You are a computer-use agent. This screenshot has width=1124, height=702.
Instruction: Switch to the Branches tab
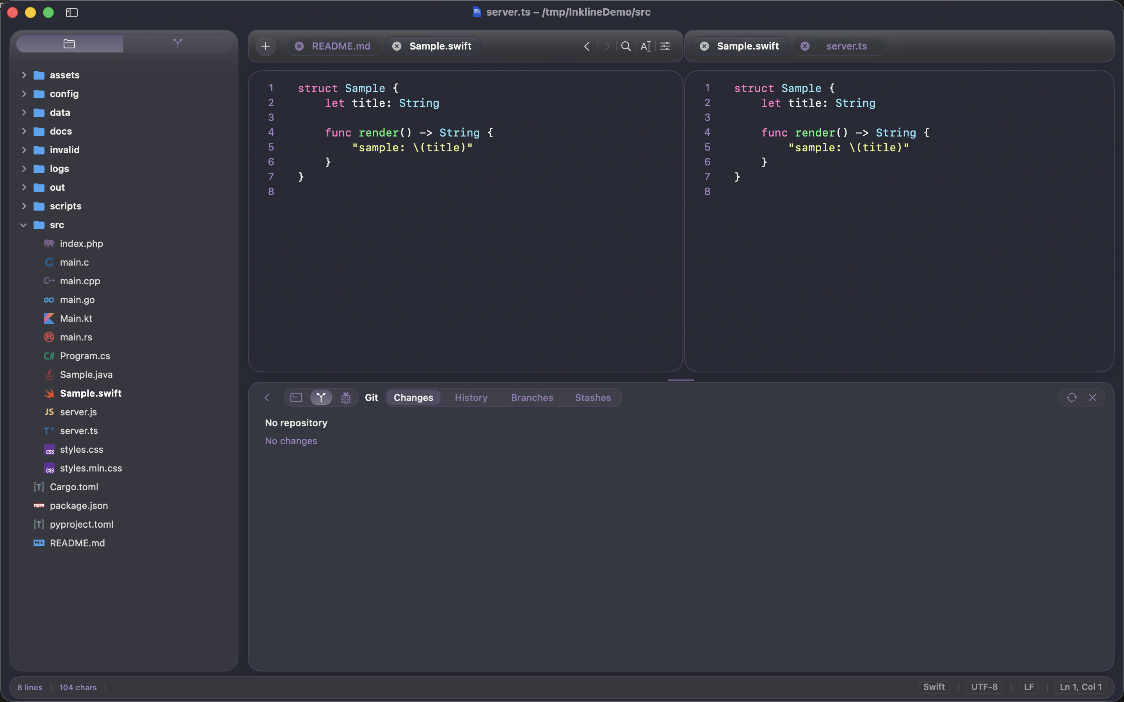(x=532, y=397)
